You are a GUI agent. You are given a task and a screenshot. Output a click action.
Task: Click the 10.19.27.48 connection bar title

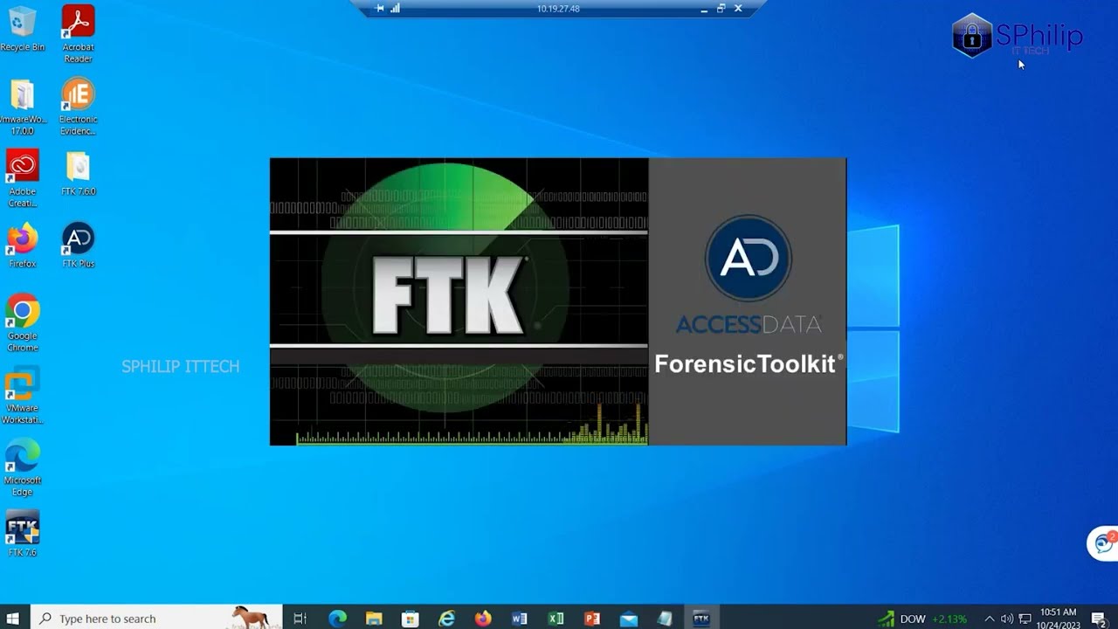pos(558,8)
